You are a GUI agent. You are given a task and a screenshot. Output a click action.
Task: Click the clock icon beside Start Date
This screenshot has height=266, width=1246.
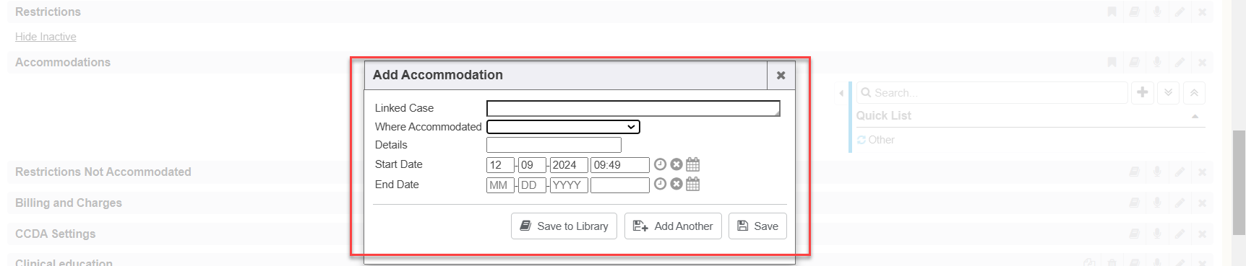(x=660, y=164)
